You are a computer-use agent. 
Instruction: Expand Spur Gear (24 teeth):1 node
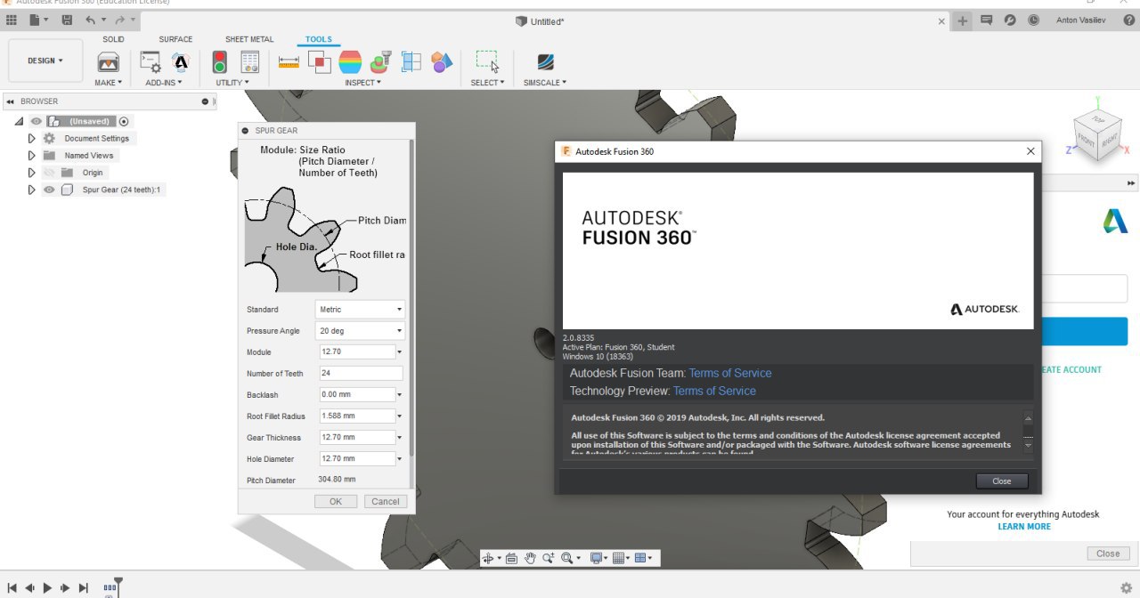point(31,190)
